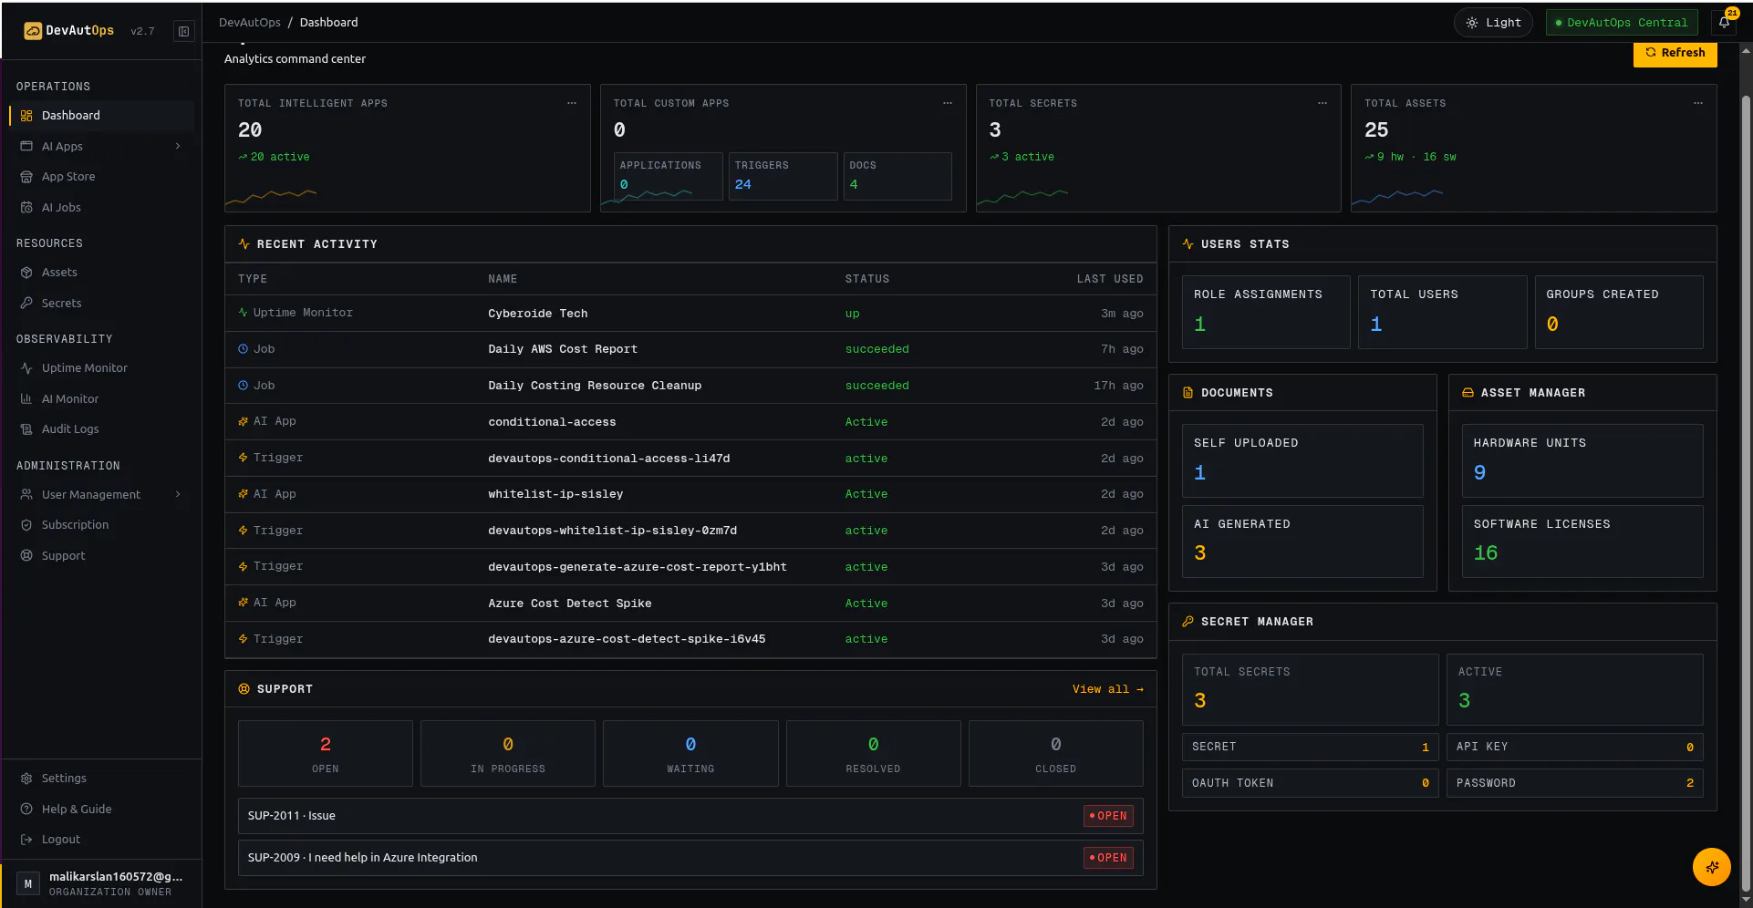Viewport: 1753px width, 908px height.
Task: Click the View all support link
Action: coord(1107,689)
